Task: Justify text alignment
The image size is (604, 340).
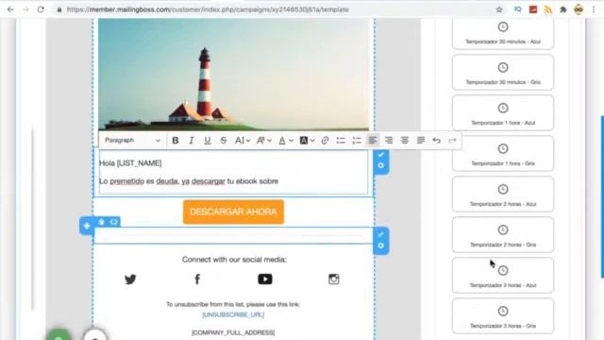Action: (x=421, y=141)
